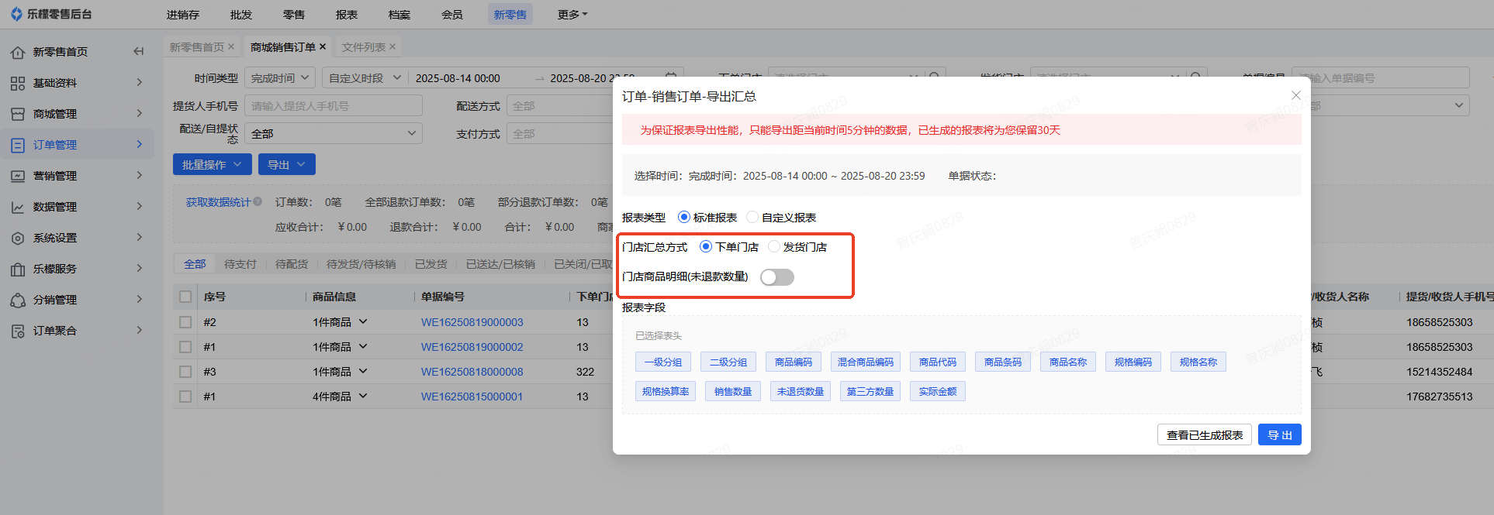
Task: Open the 批量操作 dropdown button
Action: [x=212, y=164]
